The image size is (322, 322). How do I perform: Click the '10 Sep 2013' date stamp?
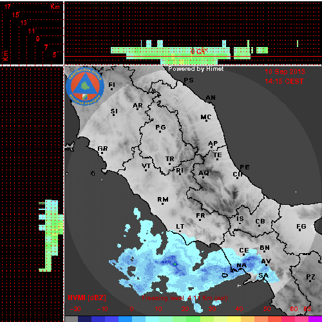(x=285, y=71)
